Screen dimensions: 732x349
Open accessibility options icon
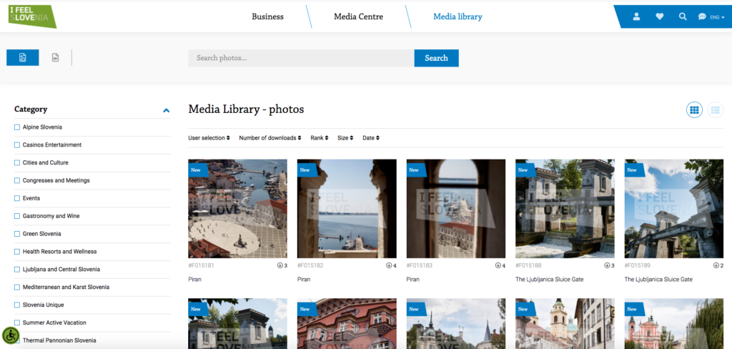point(11,335)
